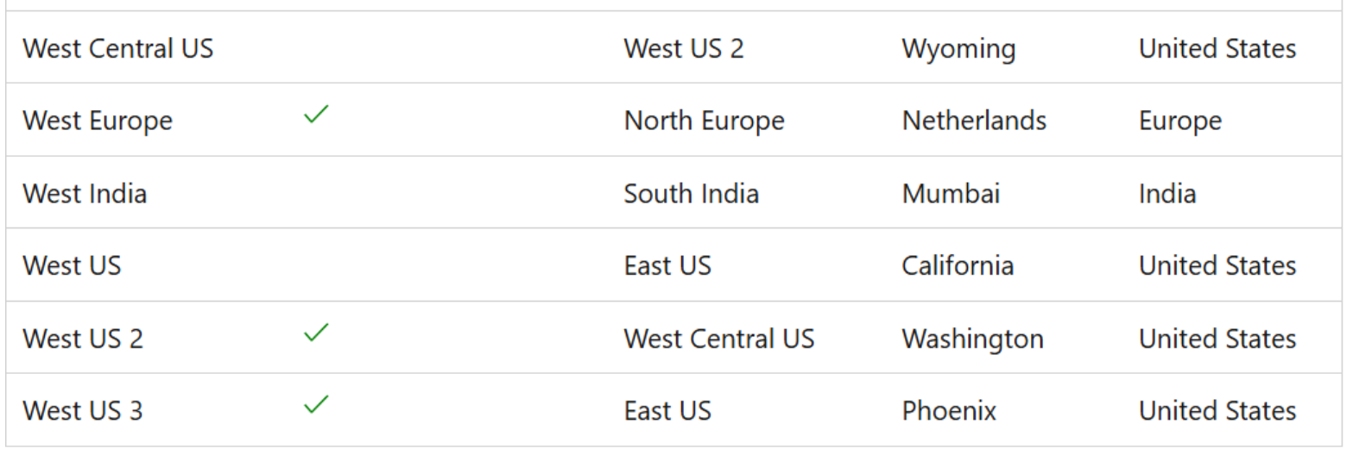Screen dimensions: 1353x461
Task: Select United States cell in Wyoming row
Action: (1217, 48)
